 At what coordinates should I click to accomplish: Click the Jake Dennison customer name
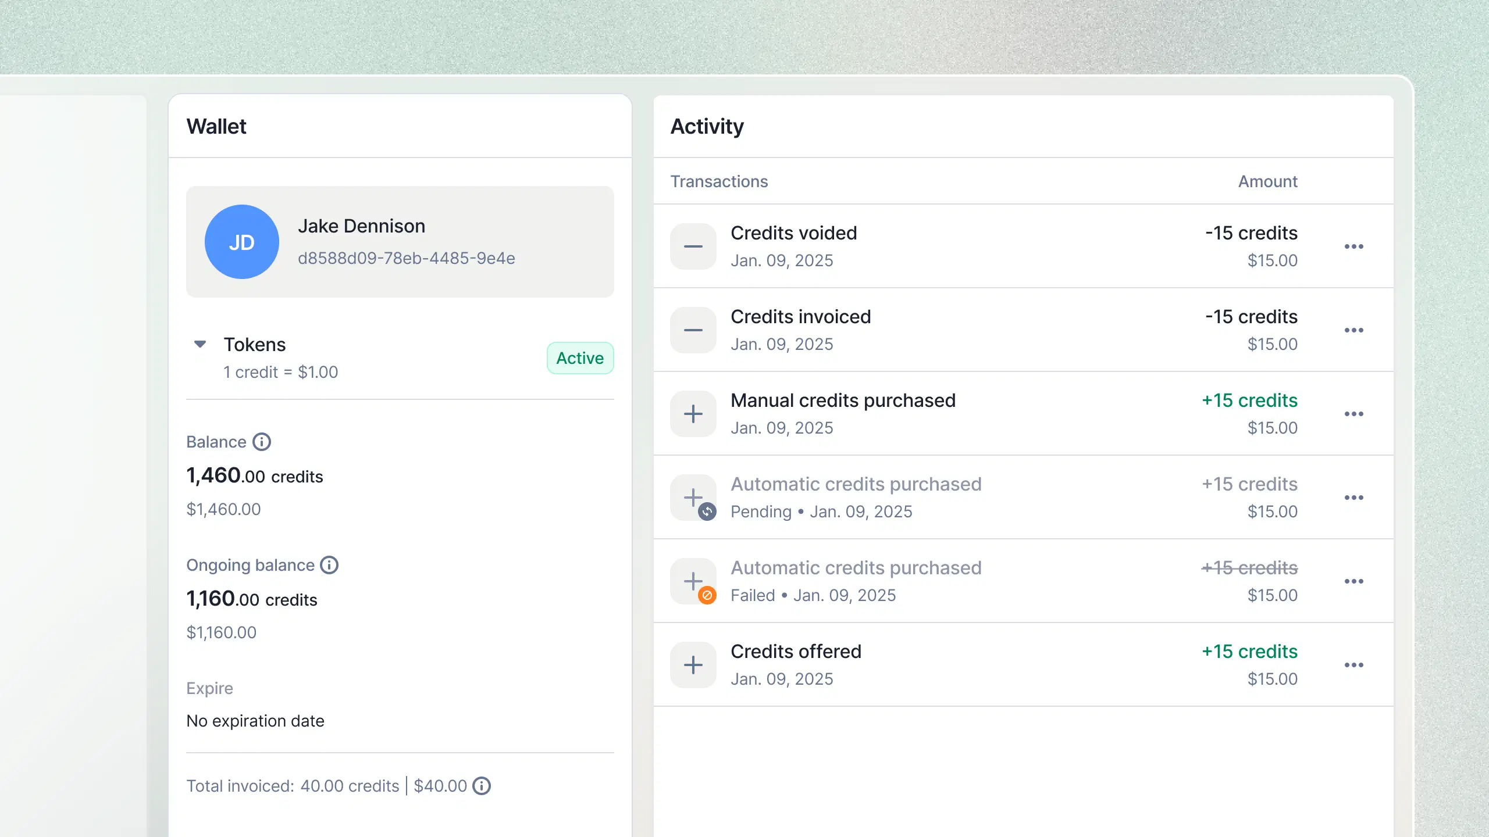pos(361,226)
